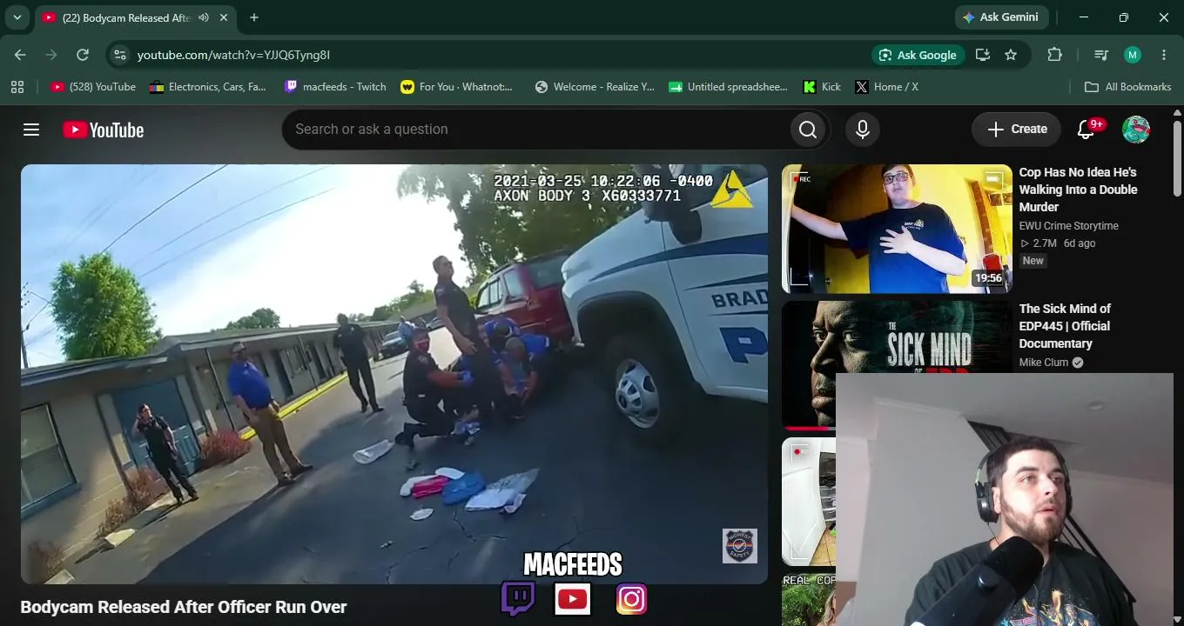Open the apps grid in bookmarks bar
The image size is (1184, 626).
pos(17,87)
